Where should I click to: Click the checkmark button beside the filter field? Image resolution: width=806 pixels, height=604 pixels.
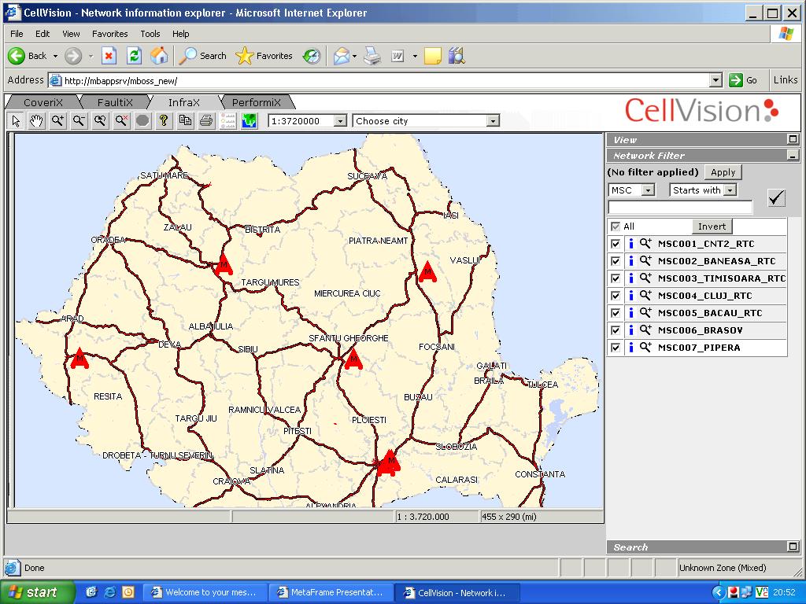pos(776,197)
